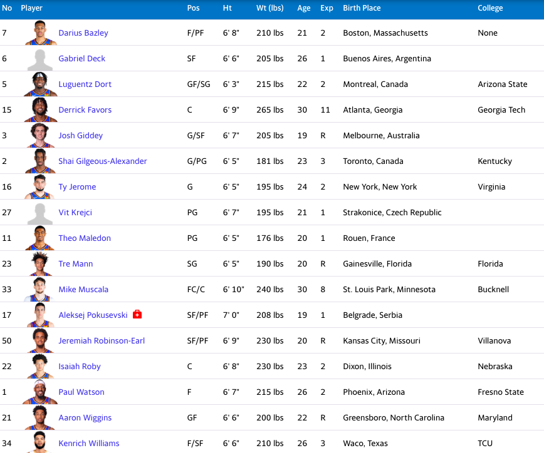This screenshot has height=453, width=544.
Task: Click the "TCU" college cell
Action: click(485, 443)
